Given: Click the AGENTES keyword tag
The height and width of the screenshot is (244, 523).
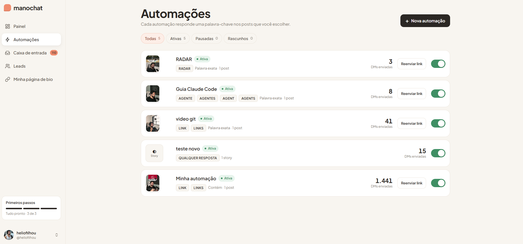Looking at the screenshot, I should (207, 98).
